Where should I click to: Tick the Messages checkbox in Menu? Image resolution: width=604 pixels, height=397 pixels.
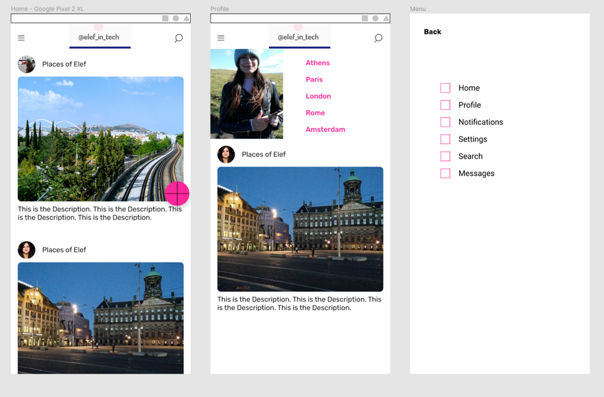tap(445, 174)
